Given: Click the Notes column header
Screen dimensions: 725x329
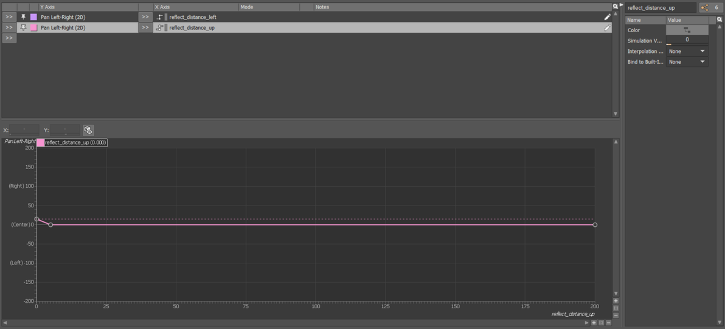Looking at the screenshot, I should click(x=462, y=7).
